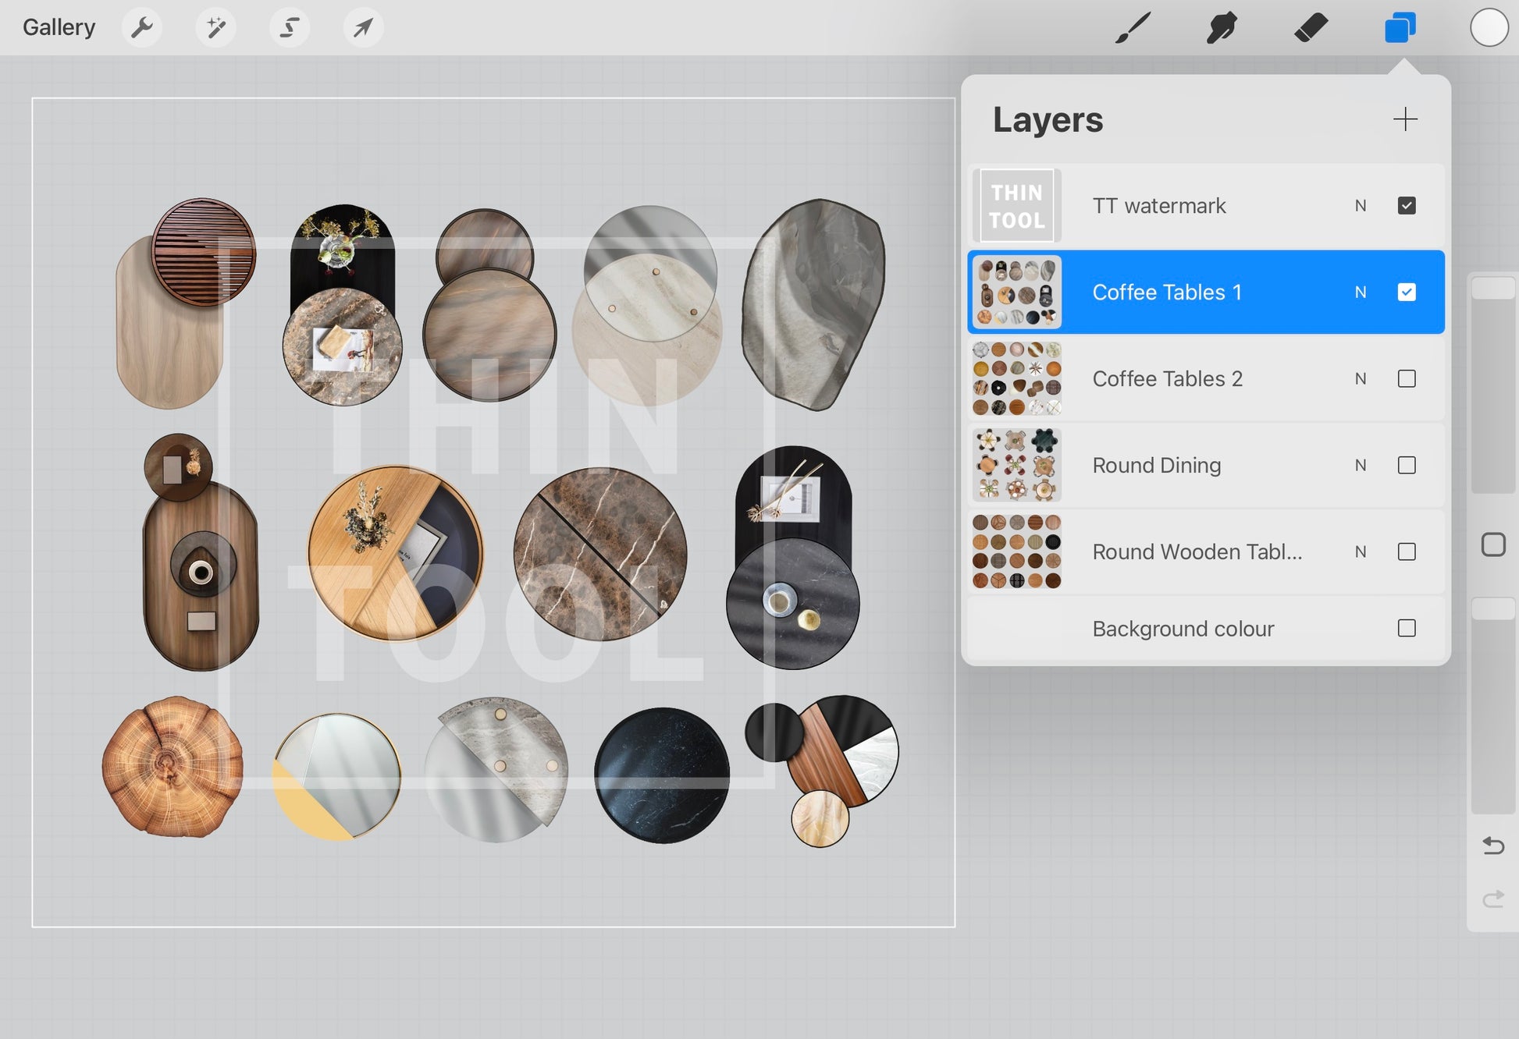The width and height of the screenshot is (1519, 1039).
Task: Open the Actions wrench menu
Action: point(142,28)
